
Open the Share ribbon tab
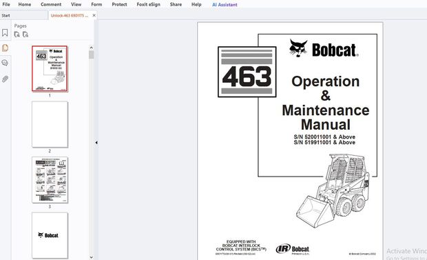pos(176,4)
